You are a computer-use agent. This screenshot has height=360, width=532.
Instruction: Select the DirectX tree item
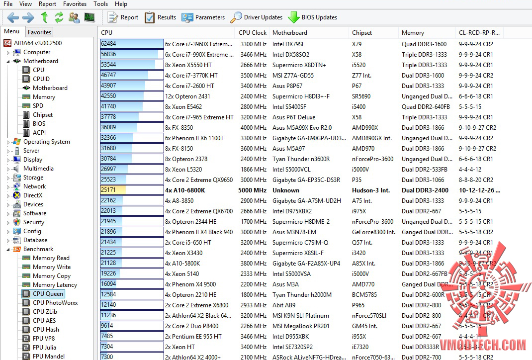[x=33, y=195]
